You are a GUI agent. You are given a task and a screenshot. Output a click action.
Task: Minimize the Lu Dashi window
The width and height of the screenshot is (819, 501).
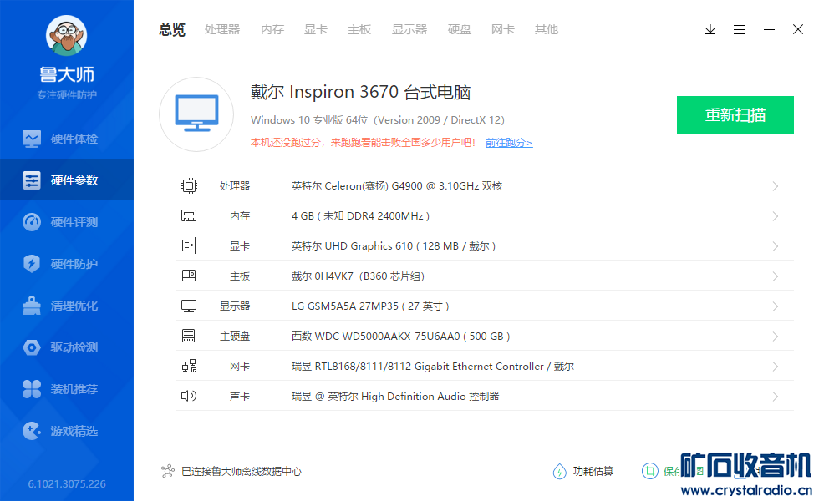click(769, 30)
